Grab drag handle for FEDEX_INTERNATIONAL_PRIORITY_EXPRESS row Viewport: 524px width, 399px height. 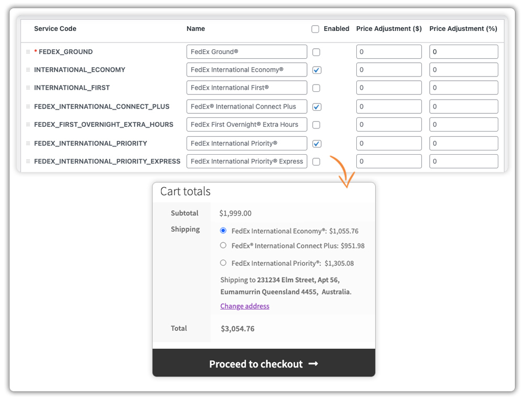tap(28, 161)
